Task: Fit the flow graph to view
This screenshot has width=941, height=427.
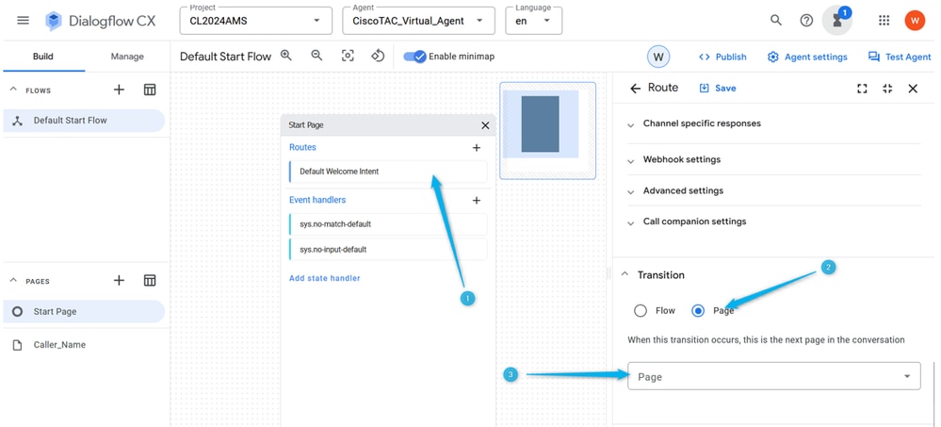Action: tap(348, 56)
